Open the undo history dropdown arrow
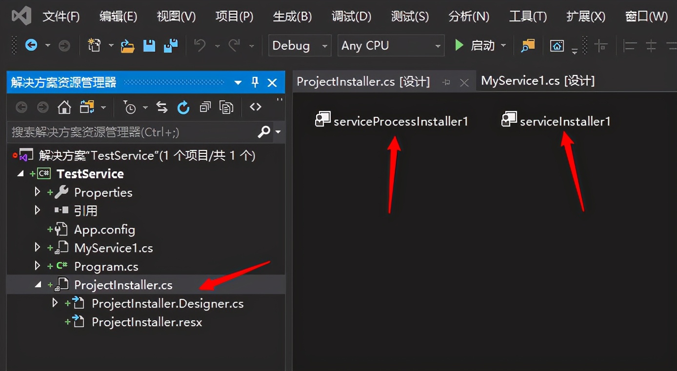The height and width of the screenshot is (371, 677). tap(217, 46)
